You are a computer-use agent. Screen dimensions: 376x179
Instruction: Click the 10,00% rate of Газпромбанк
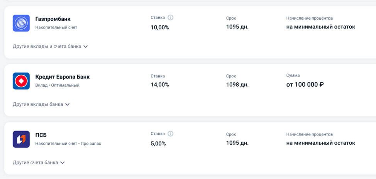pyautogui.click(x=160, y=27)
